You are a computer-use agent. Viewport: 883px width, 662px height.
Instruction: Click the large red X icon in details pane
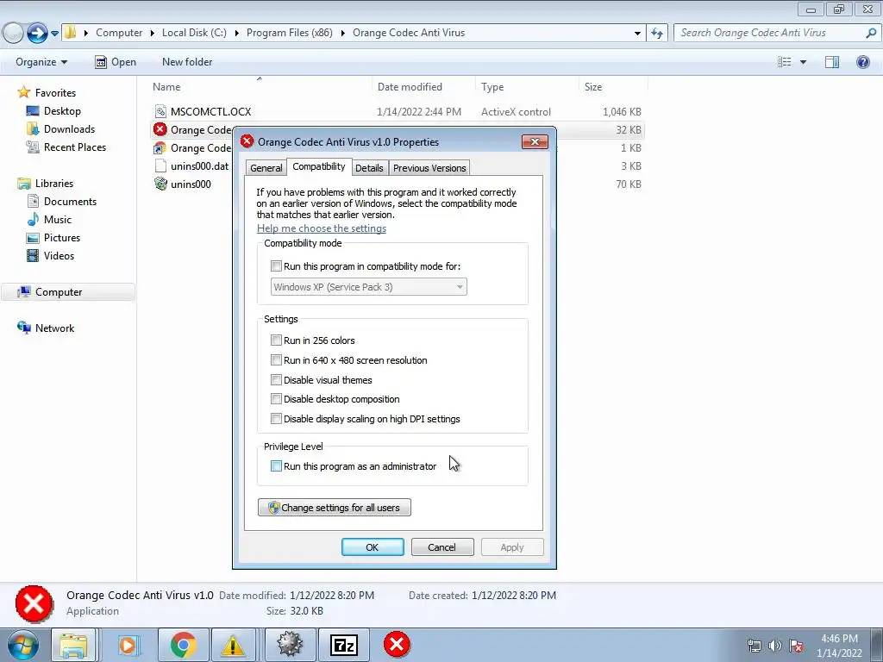34,604
